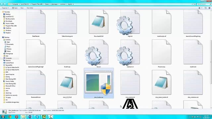
Task: Select the readme.txt file
Action: point(193,53)
